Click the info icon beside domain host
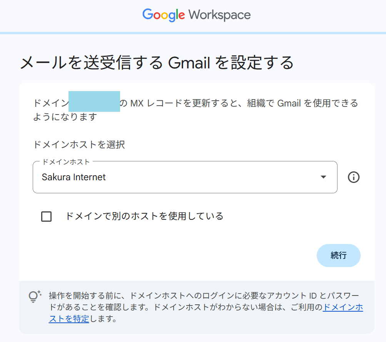386x342 pixels. [x=353, y=177]
